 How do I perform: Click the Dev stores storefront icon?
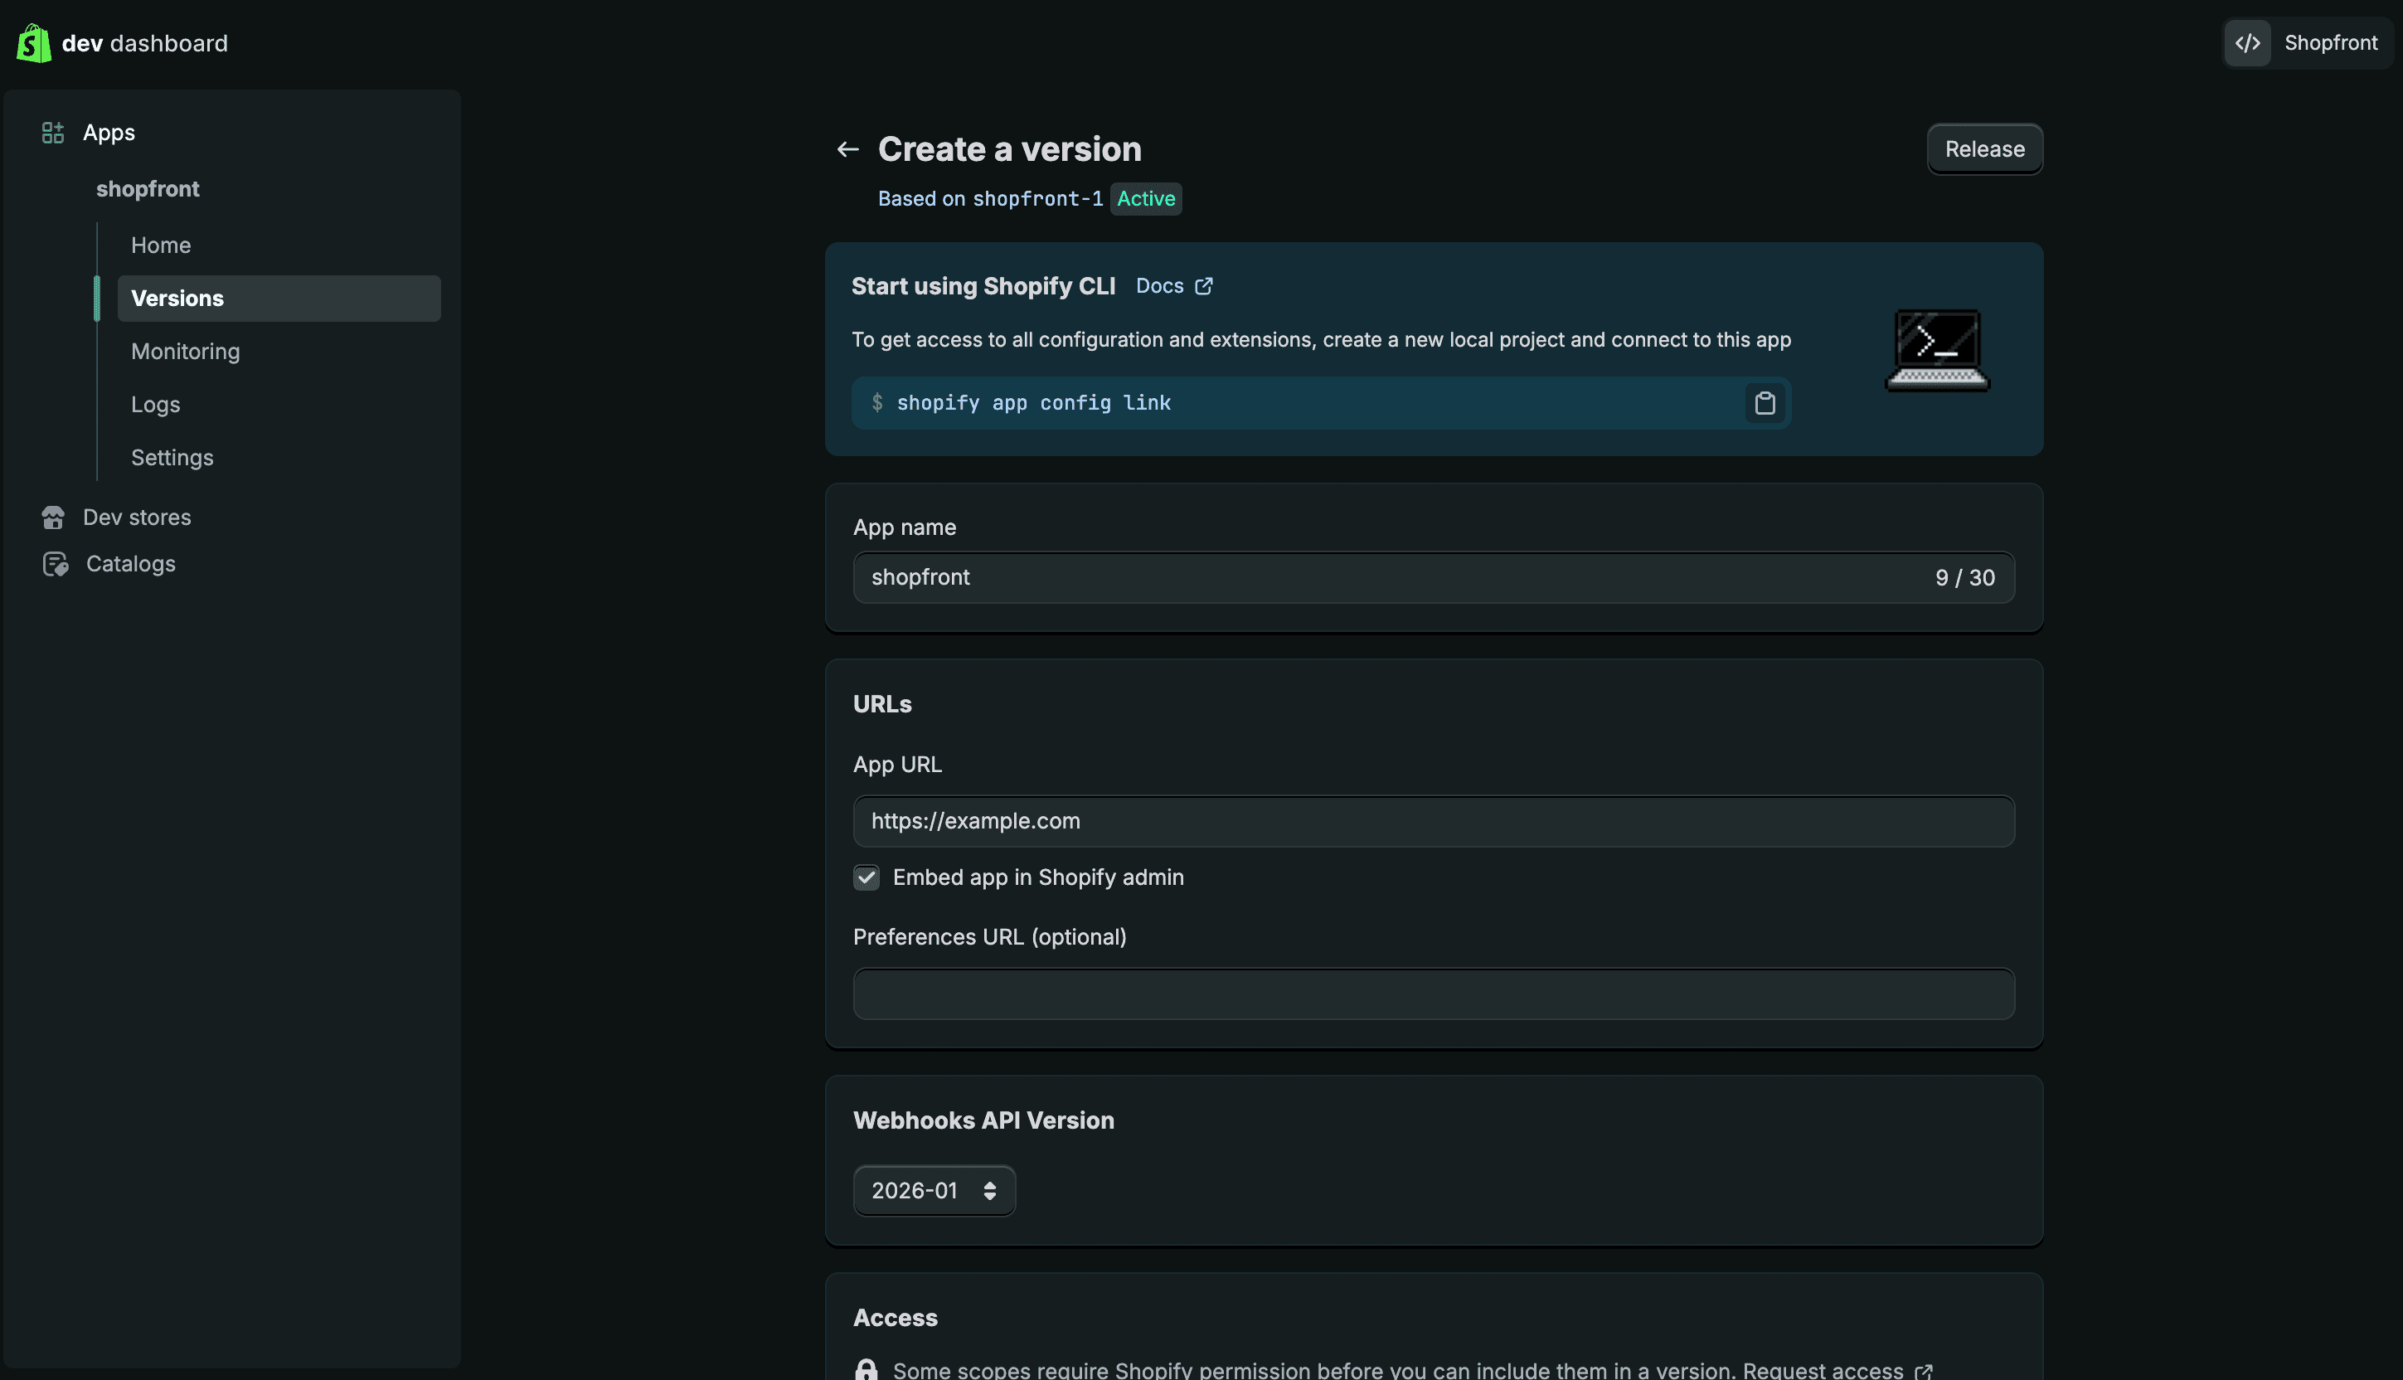[x=53, y=517]
